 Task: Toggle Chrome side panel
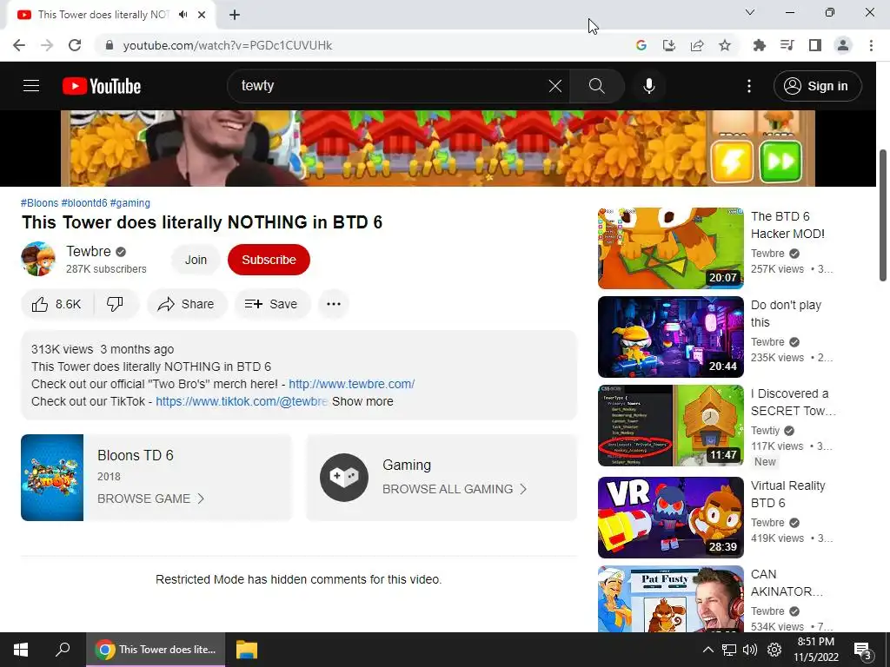pos(815,45)
